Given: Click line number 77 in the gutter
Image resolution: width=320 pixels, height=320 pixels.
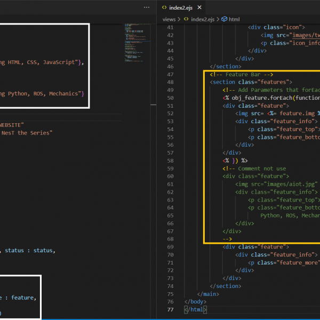Looking at the screenshot, I should pyautogui.click(x=170, y=309).
